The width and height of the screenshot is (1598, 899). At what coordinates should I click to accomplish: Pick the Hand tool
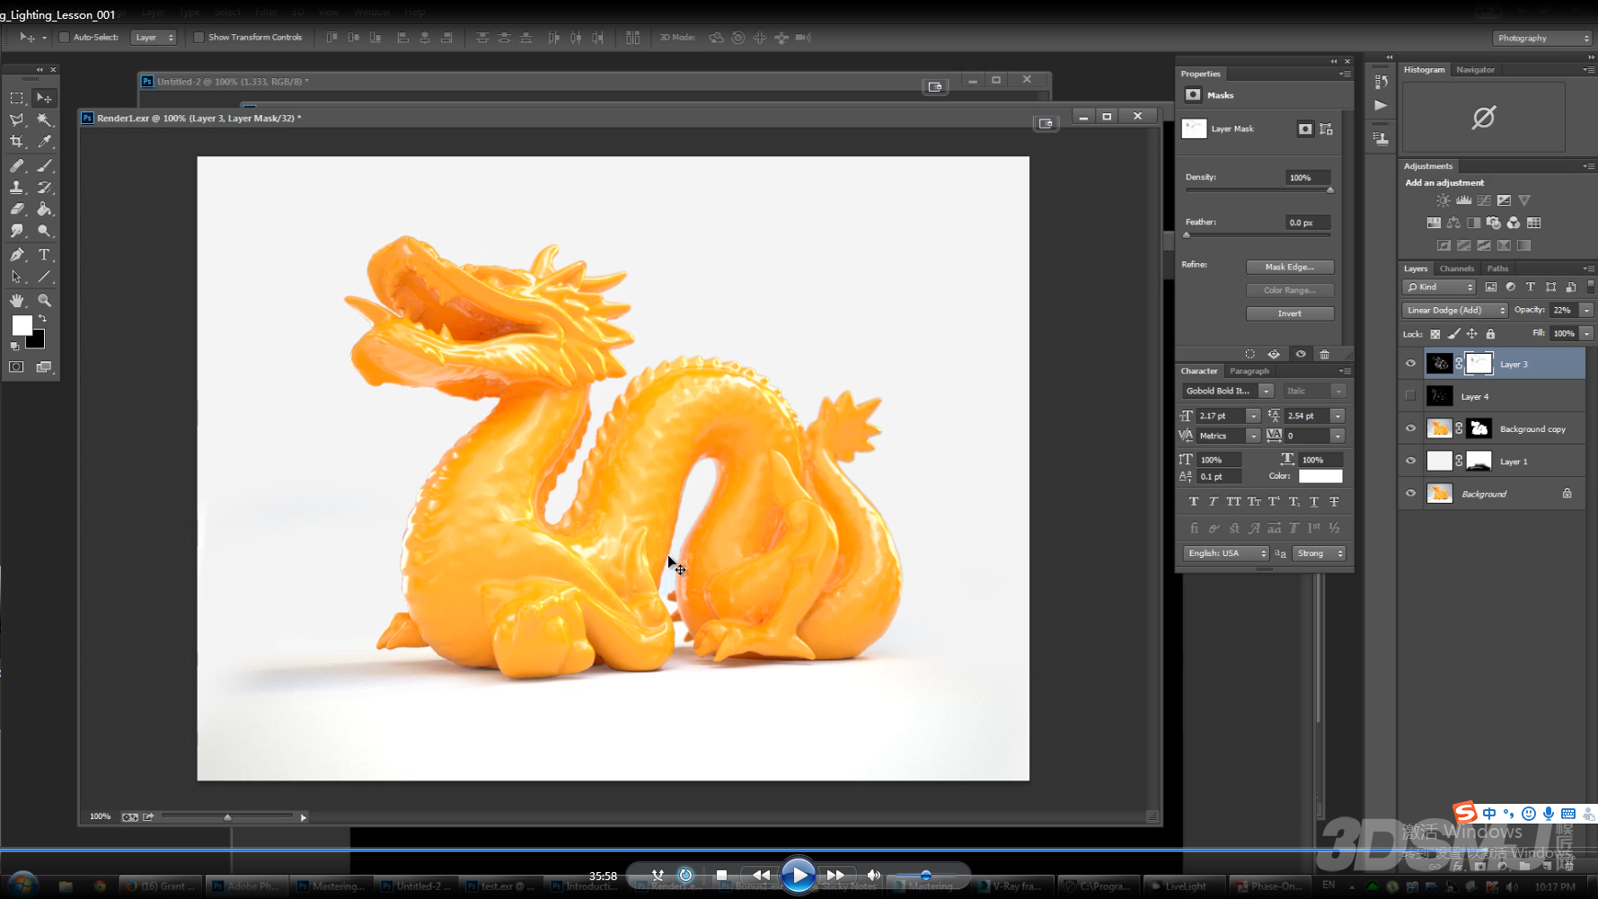click(x=16, y=300)
